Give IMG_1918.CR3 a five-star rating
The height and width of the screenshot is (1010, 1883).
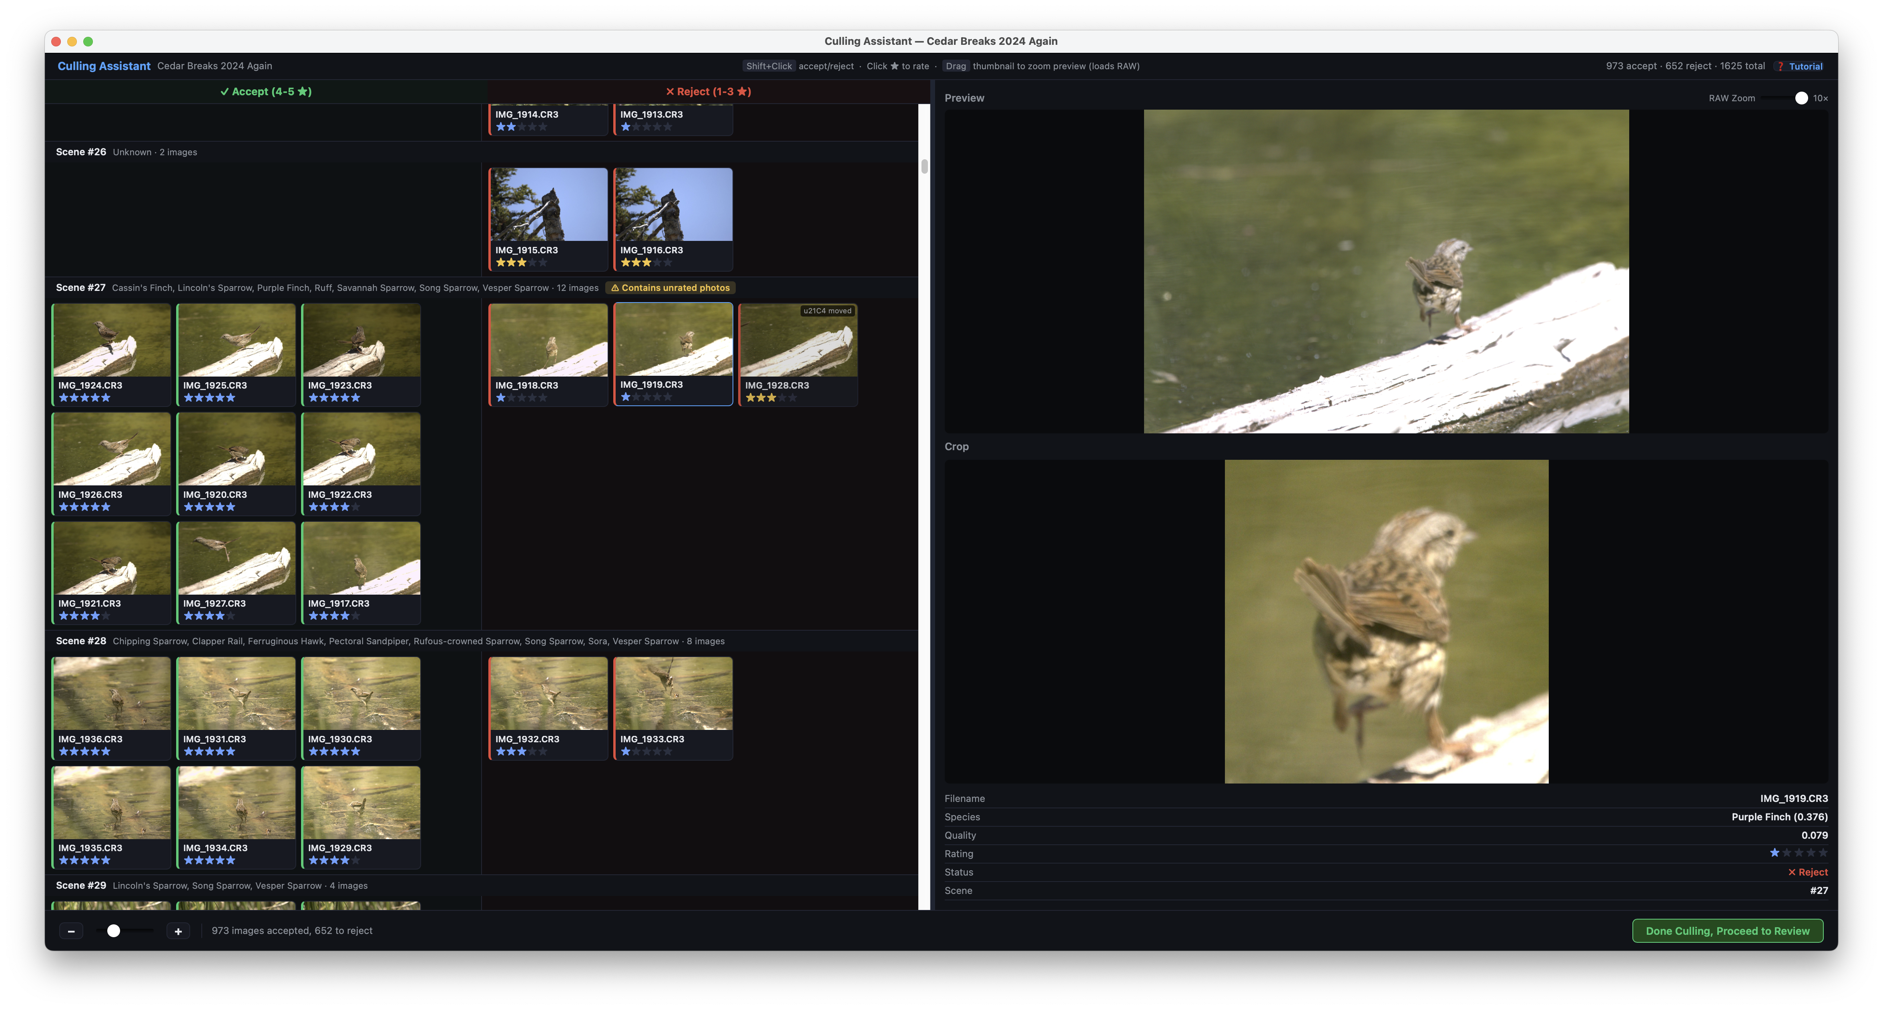pos(543,397)
